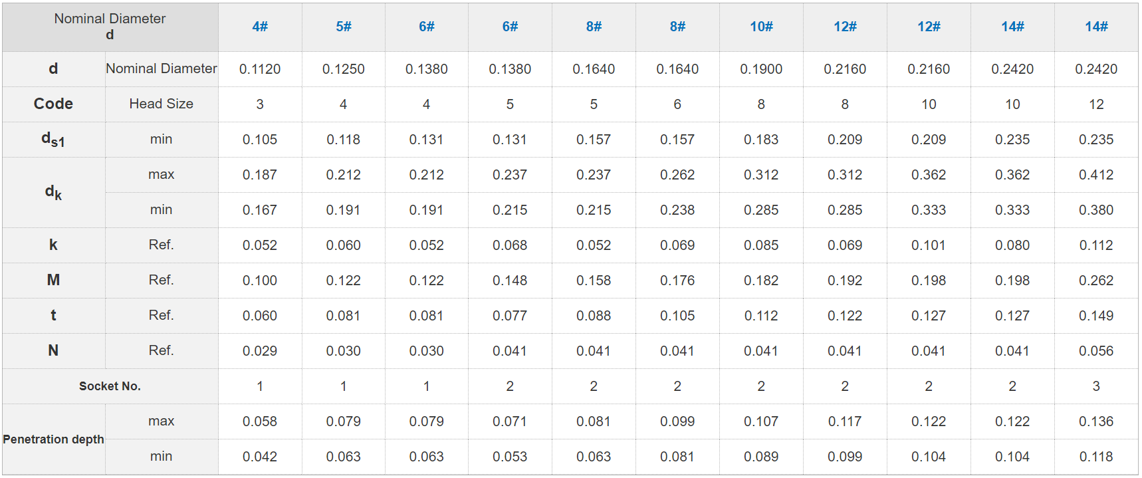1142x478 pixels.
Task: Click the dk min value 0.380
Action: click(x=1096, y=210)
